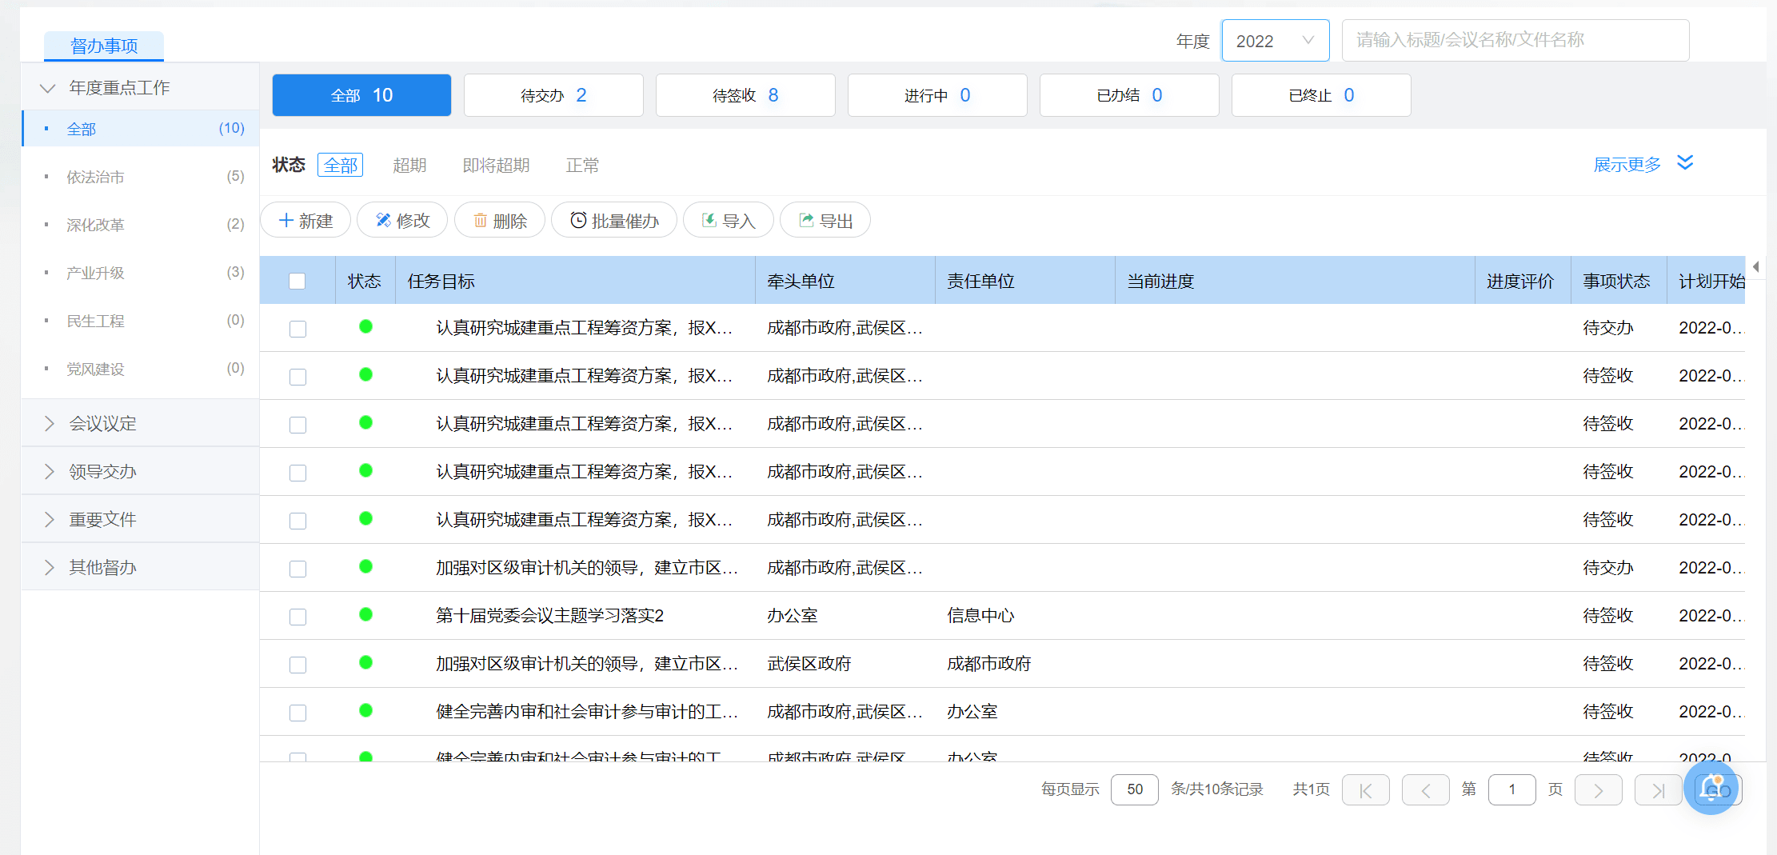This screenshot has width=1777, height=855.
Task: Open the 督办事项 tab
Action: pyautogui.click(x=104, y=46)
